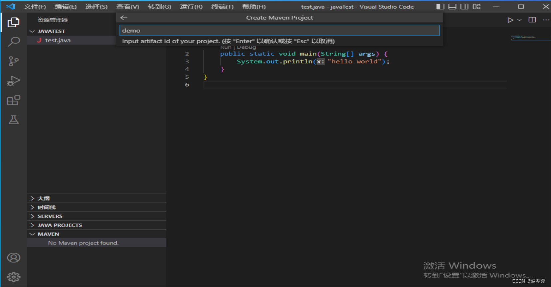Viewport: 551px width, 287px height.
Task: Collapse the MAVEN section
Action: pos(97,234)
